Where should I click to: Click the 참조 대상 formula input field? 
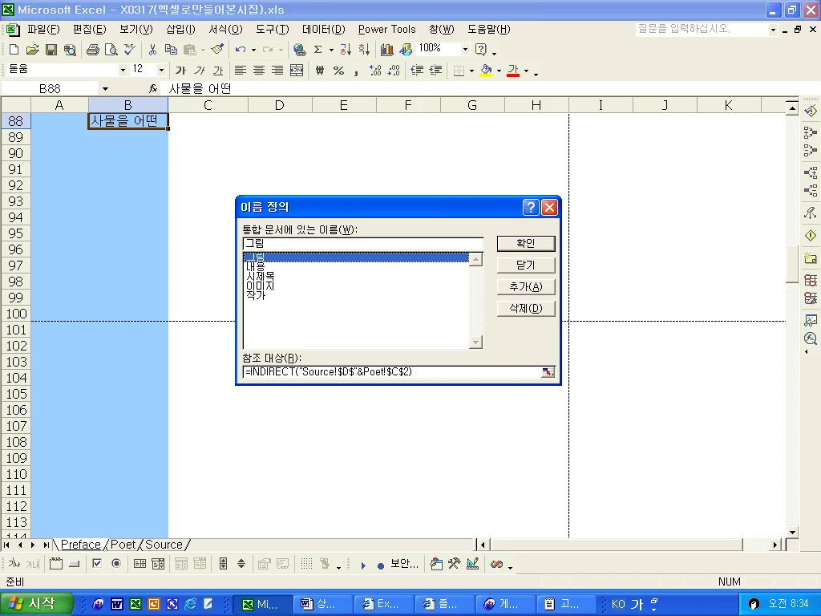click(x=391, y=372)
